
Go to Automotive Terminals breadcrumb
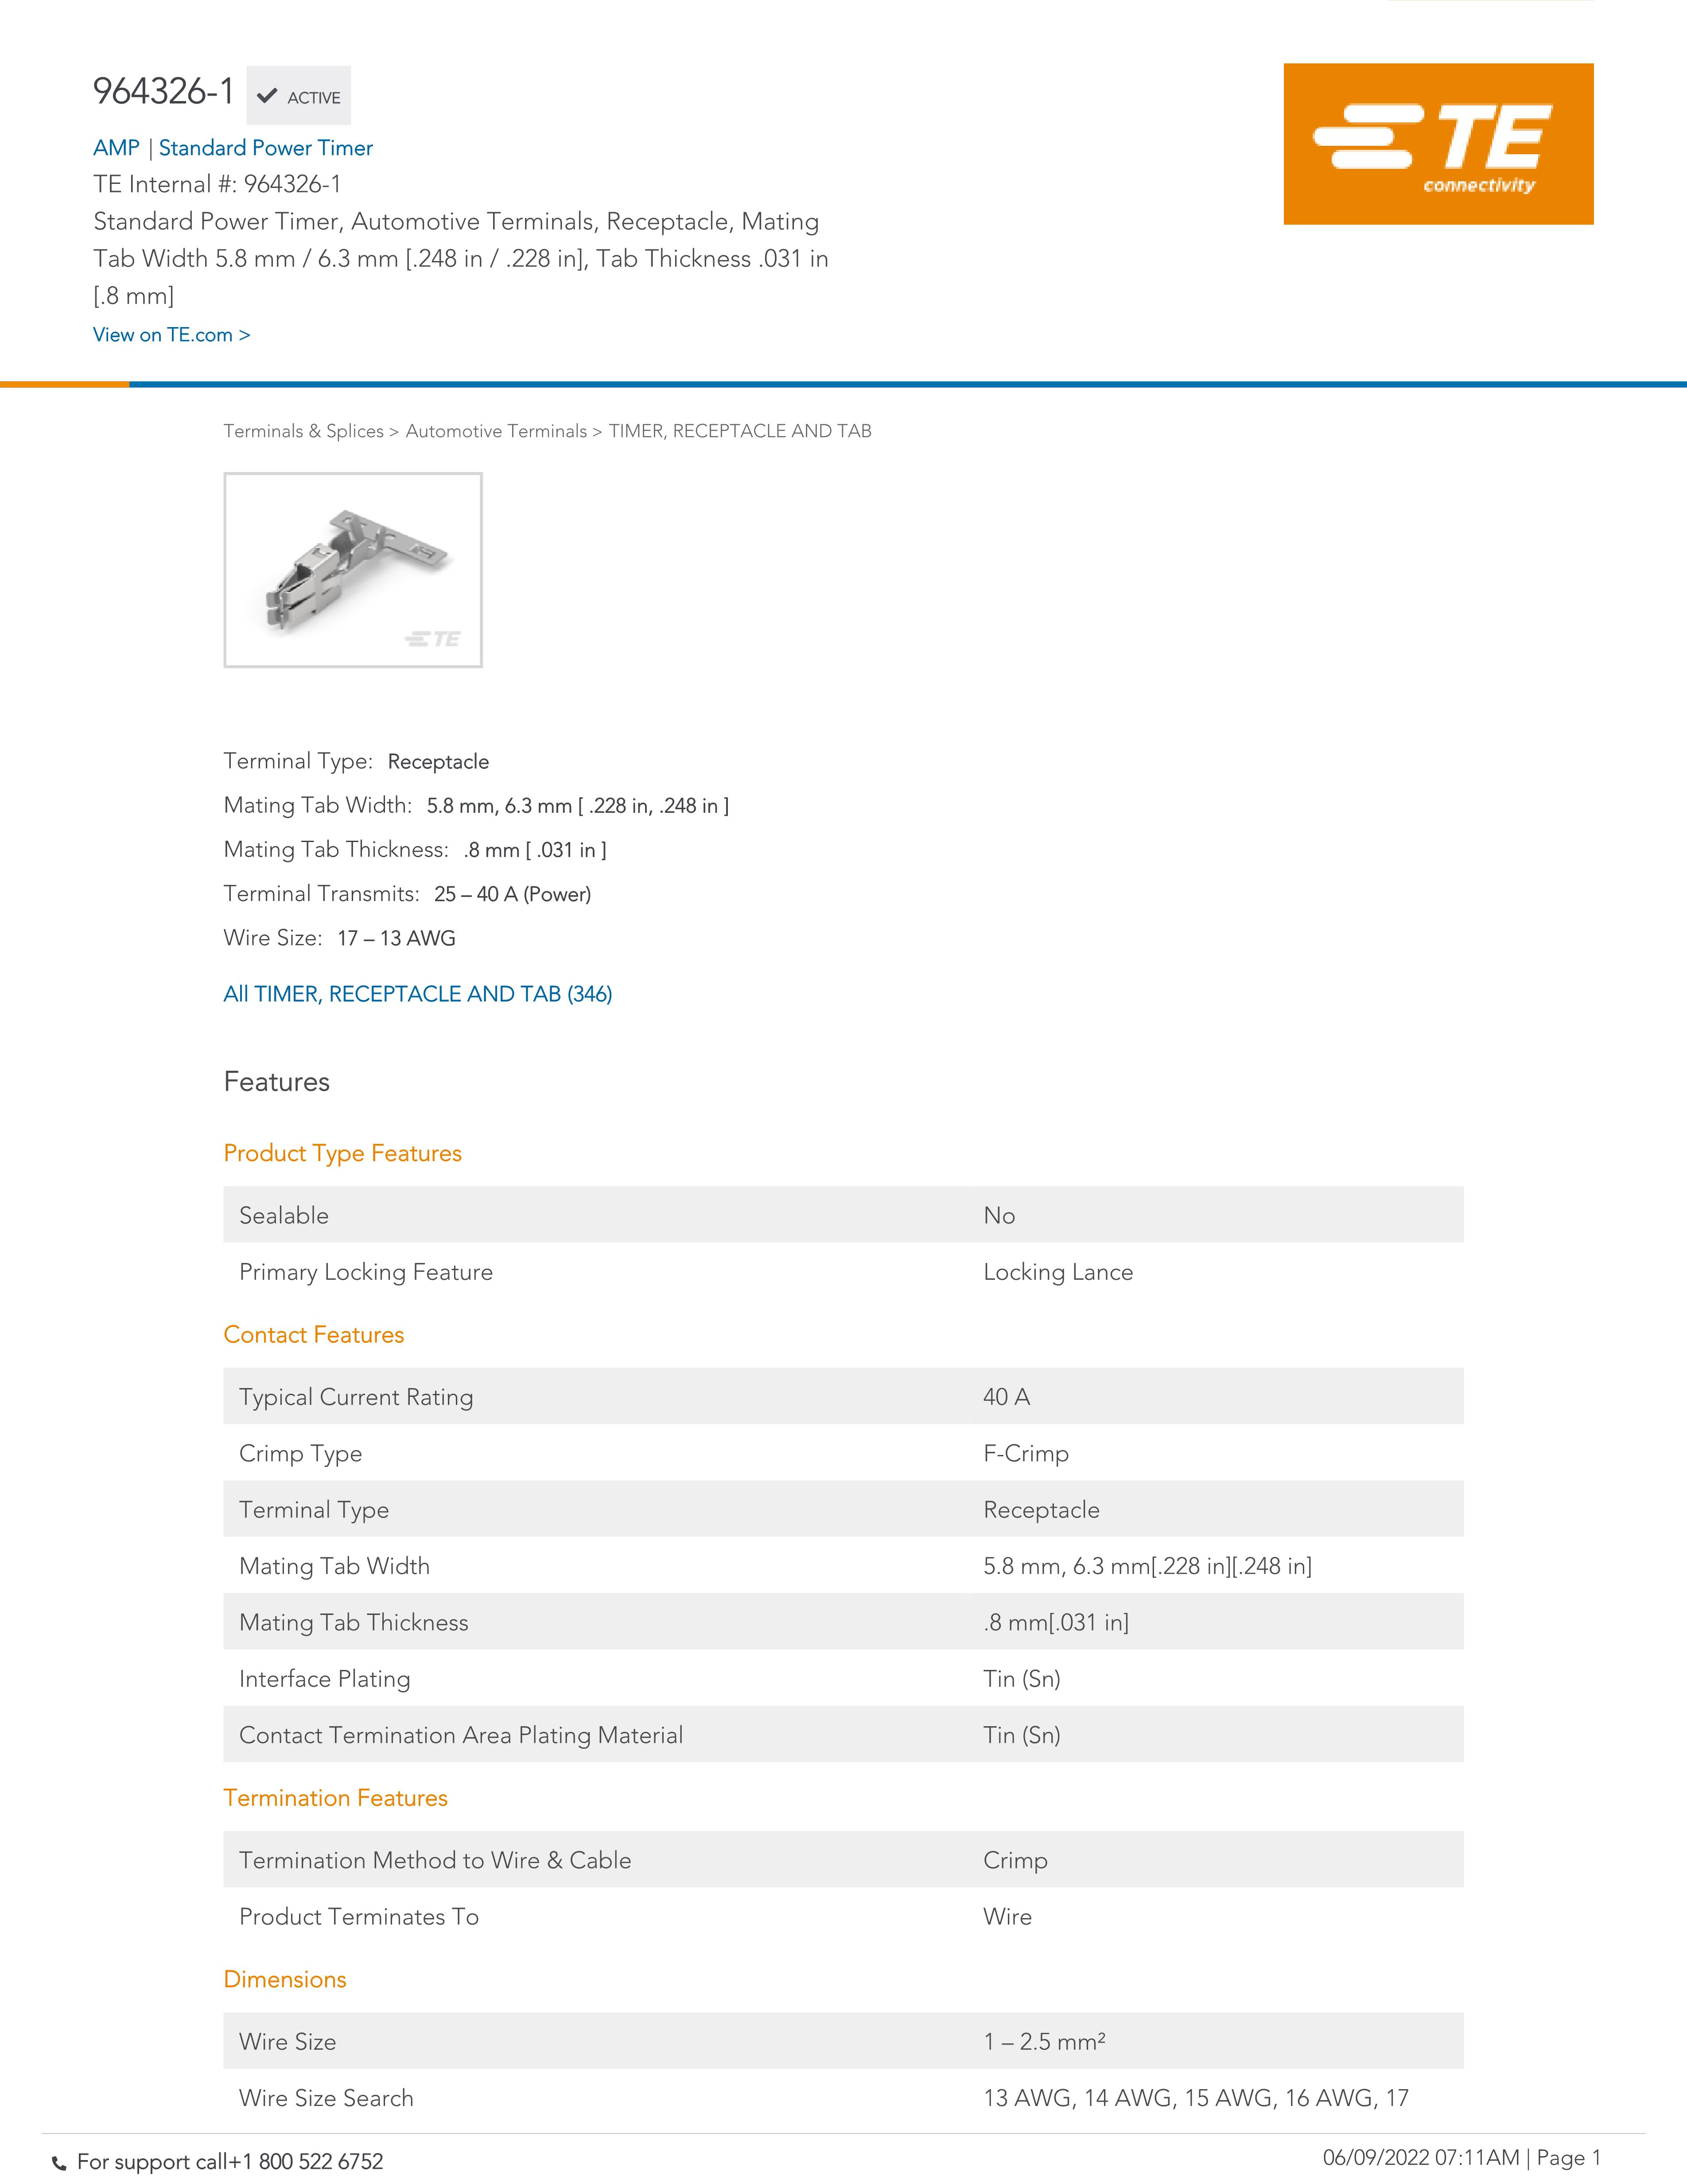[496, 431]
